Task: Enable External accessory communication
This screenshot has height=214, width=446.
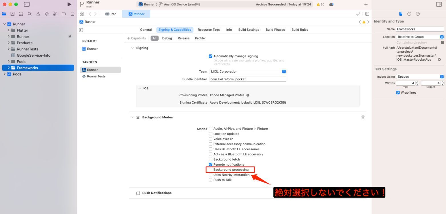Action: click(x=211, y=144)
